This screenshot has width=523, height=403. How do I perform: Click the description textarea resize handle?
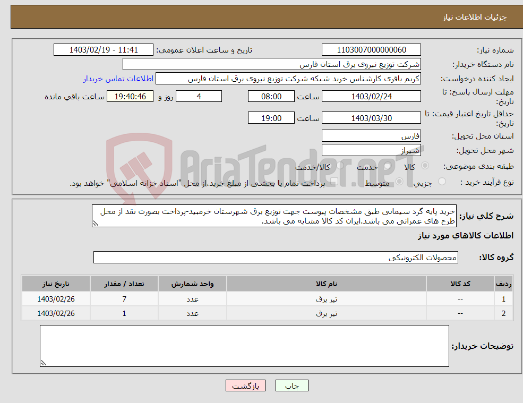[96, 224]
